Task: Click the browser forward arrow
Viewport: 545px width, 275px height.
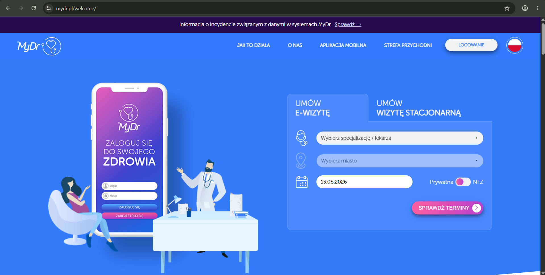Action: (21, 8)
